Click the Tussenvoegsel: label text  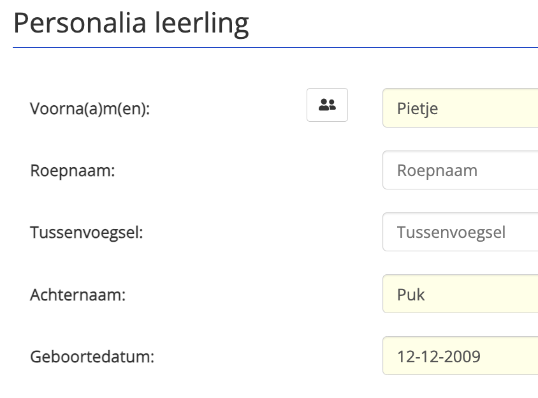click(x=87, y=232)
